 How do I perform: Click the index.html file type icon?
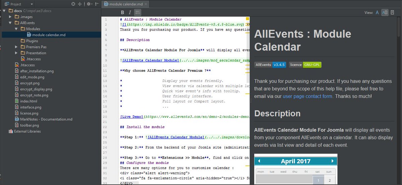point(17,101)
